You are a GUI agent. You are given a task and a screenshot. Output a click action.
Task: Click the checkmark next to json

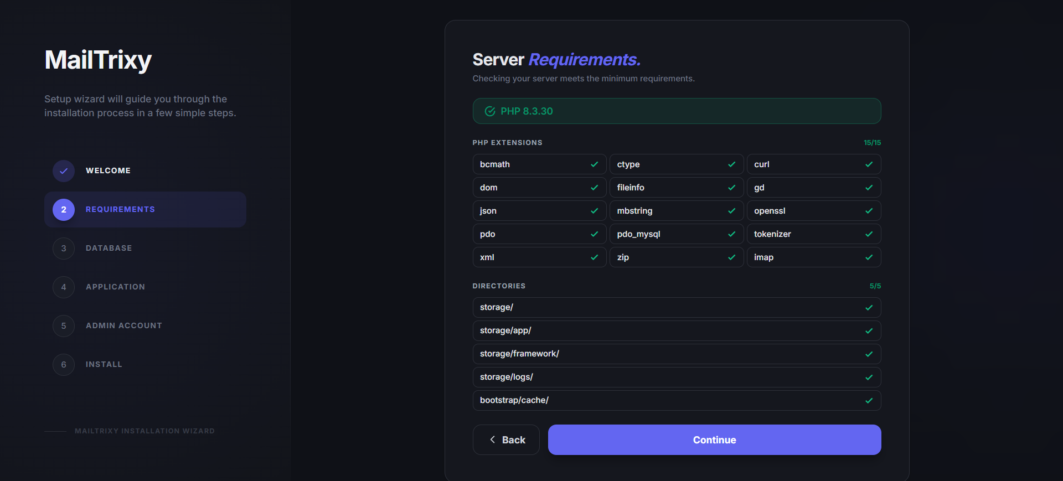(x=595, y=211)
